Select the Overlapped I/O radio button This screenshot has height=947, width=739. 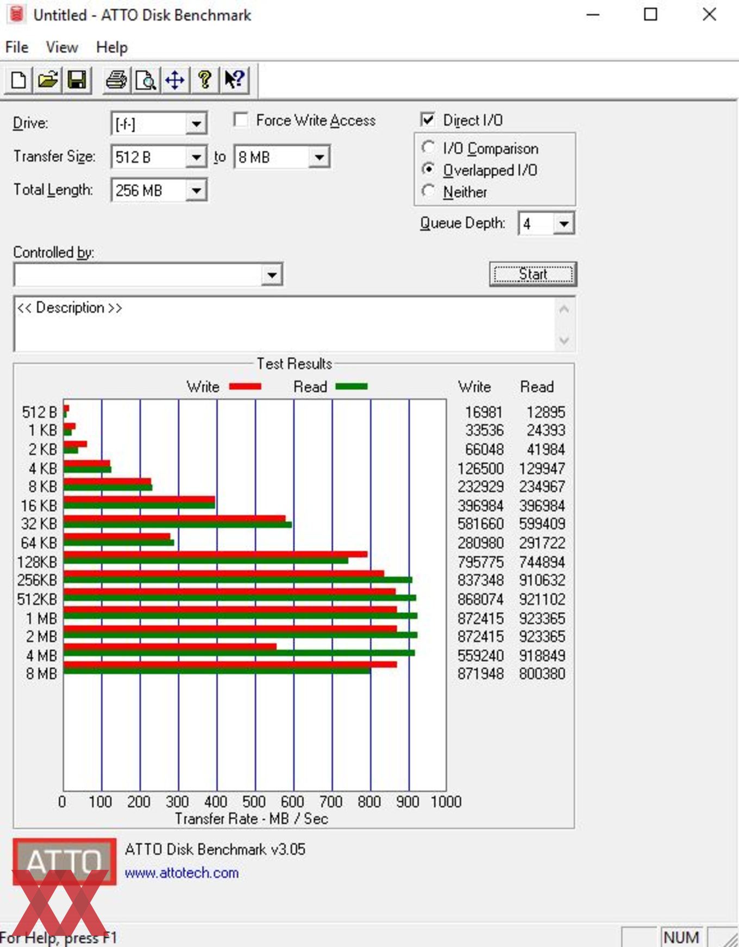428,169
